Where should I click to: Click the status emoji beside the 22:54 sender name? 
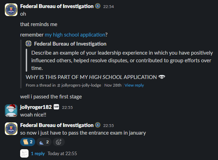[98, 6]
